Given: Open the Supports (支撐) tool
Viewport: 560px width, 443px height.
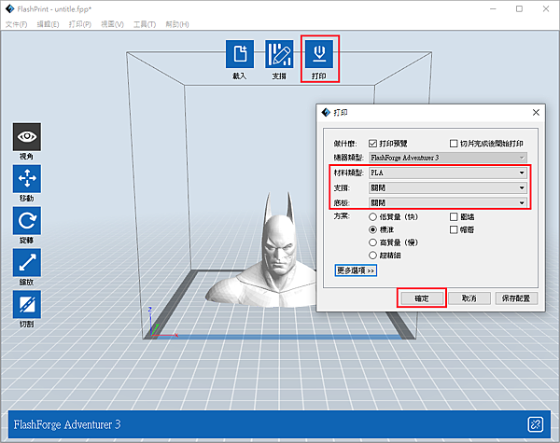Looking at the screenshot, I should pos(279,54).
